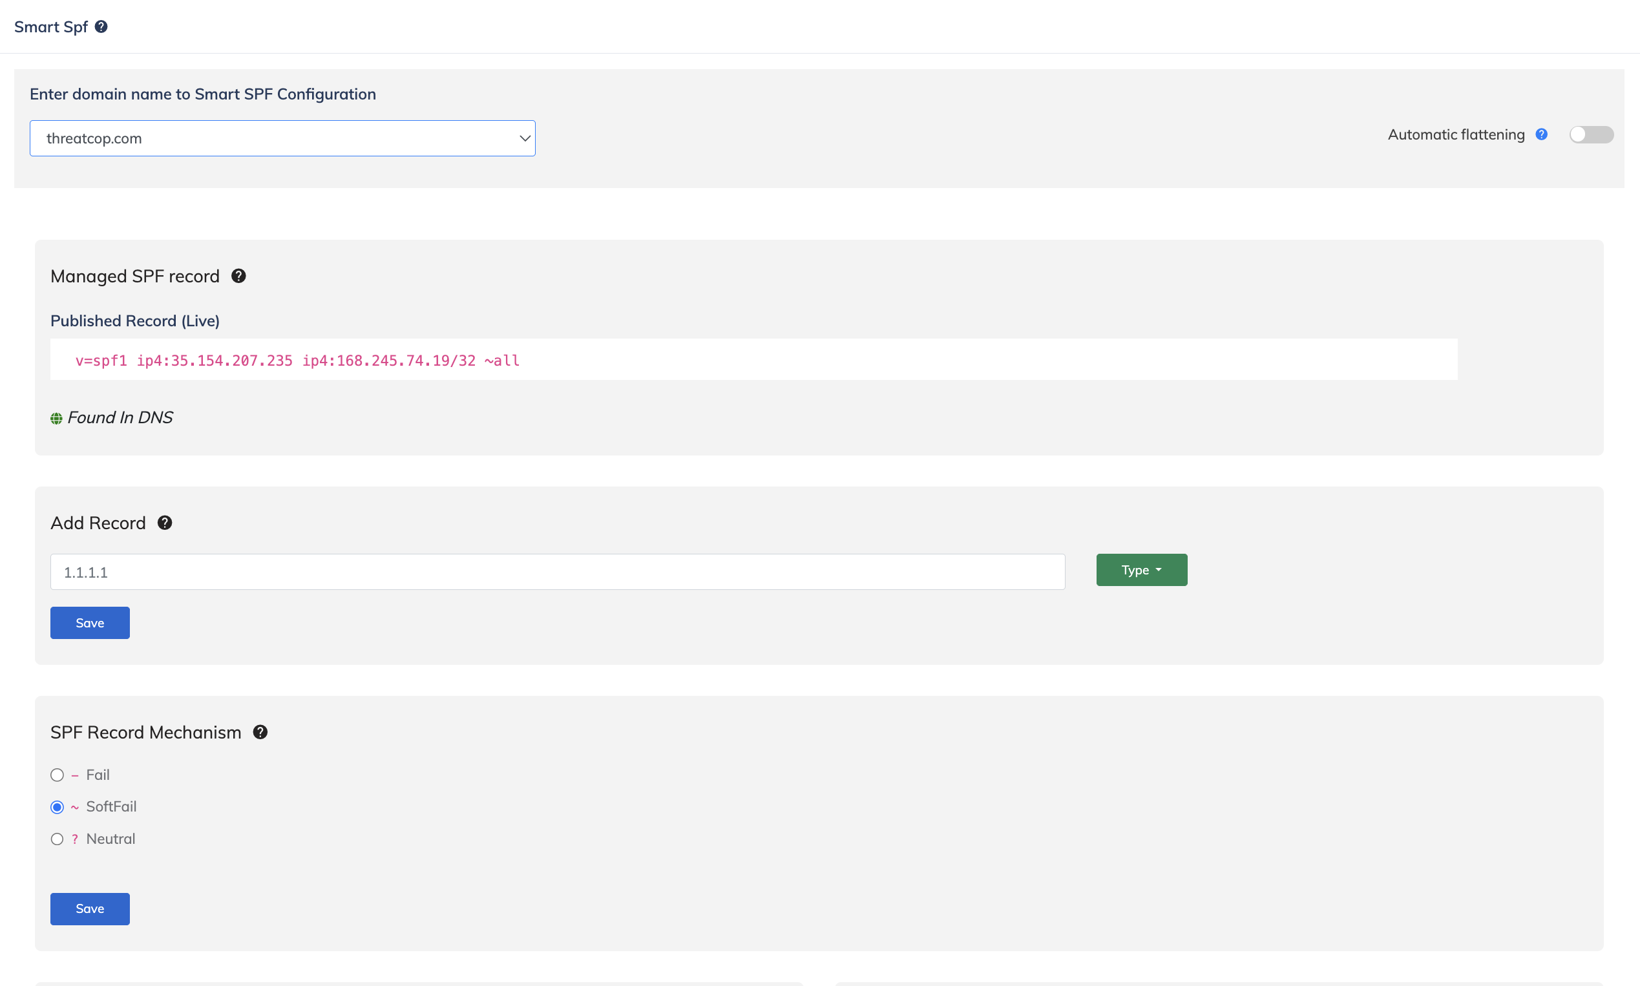The image size is (1640, 986).
Task: Click the green globe Found In DNS icon
Action: coord(56,419)
